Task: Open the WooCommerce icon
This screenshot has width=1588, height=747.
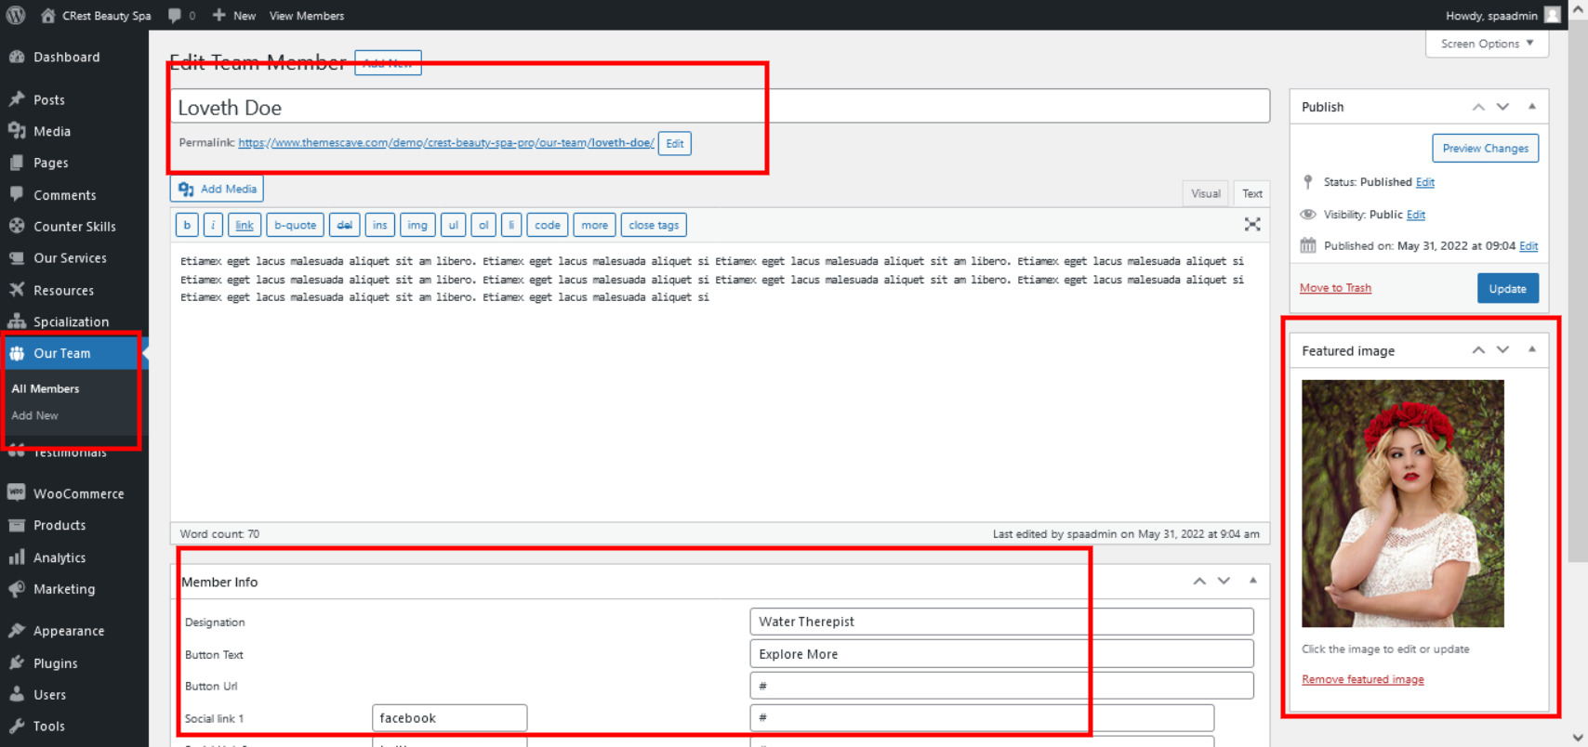Action: (17, 493)
